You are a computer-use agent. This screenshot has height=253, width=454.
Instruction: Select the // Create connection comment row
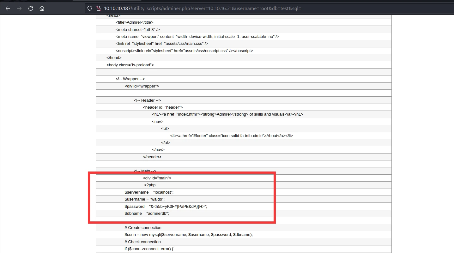click(x=244, y=227)
